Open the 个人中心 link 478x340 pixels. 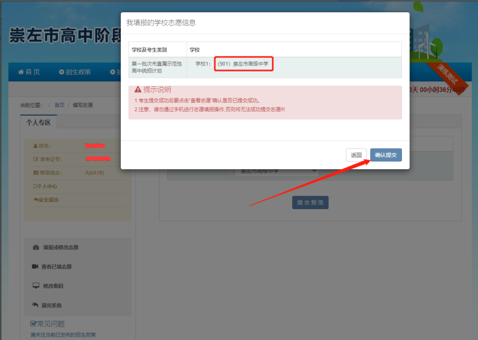click(47, 186)
